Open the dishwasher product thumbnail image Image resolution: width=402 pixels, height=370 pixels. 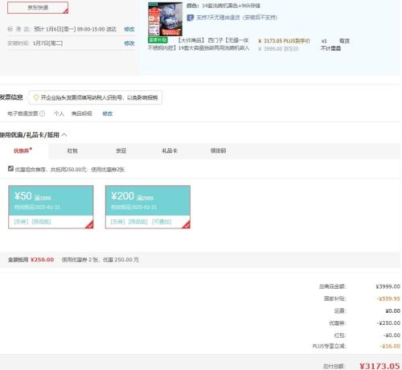tap(166, 18)
